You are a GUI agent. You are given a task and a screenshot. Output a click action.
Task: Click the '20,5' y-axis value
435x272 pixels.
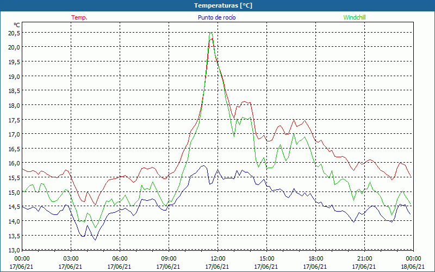coord(14,33)
